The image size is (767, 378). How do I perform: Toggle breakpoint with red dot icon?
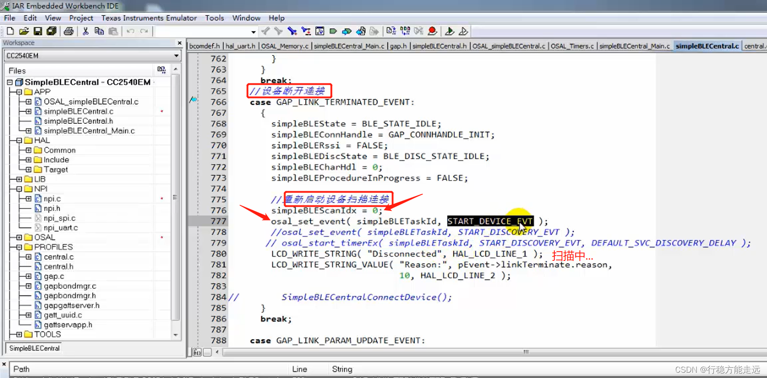[x=432, y=31]
